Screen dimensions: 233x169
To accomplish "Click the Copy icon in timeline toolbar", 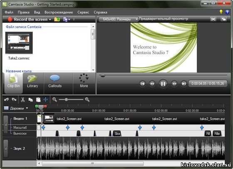I will (31, 99).
